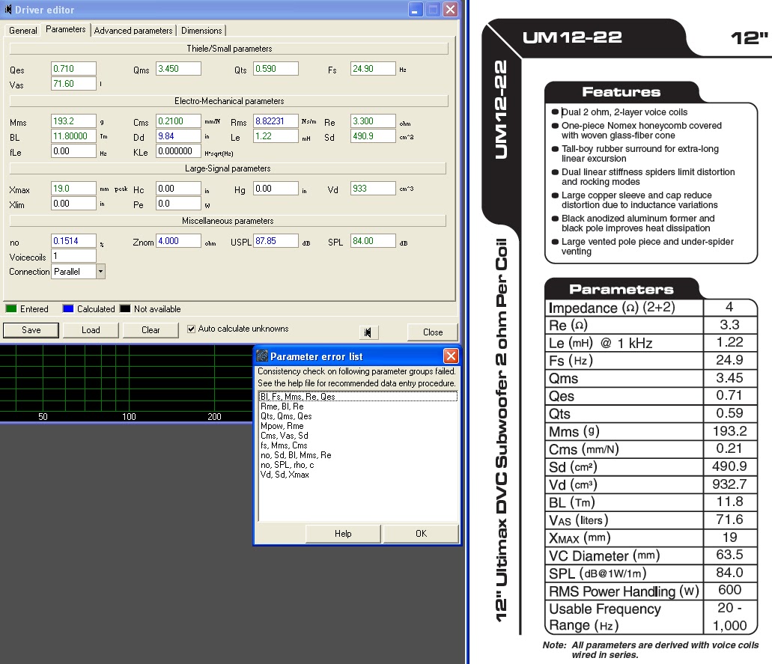Close the Parameter error list dialog
This screenshot has height=664, width=772.
(x=451, y=356)
